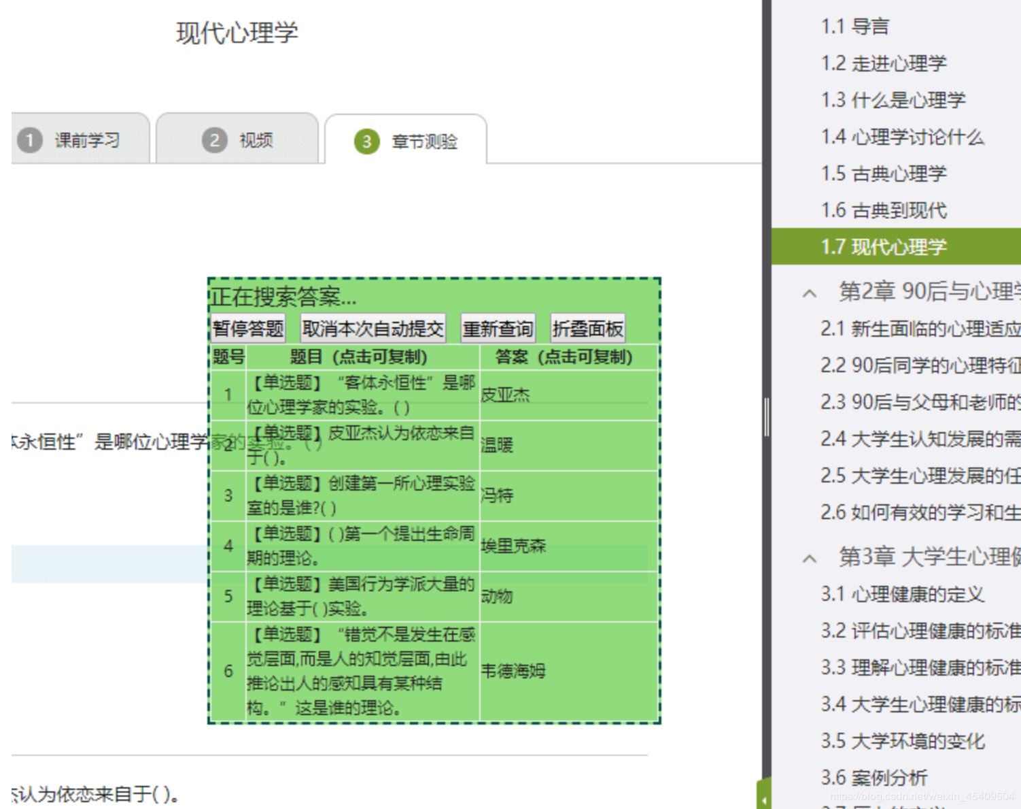Copy the answer 冯特 in row 3
Image resolution: width=1021 pixels, height=809 pixels.
(x=497, y=496)
